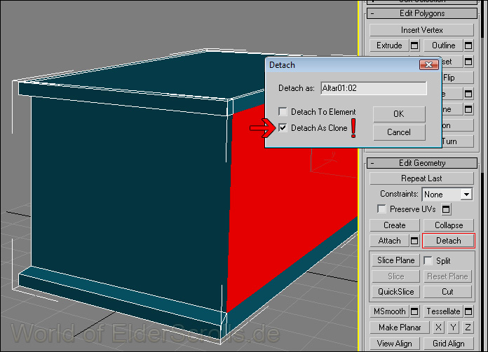Open Outline settings dialog box icon

point(468,45)
